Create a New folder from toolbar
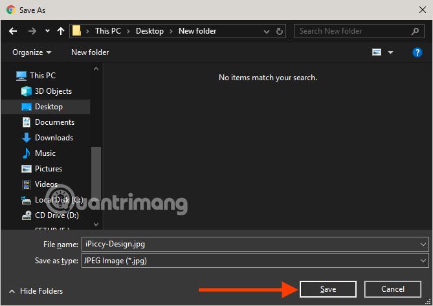433x306 pixels. point(90,52)
